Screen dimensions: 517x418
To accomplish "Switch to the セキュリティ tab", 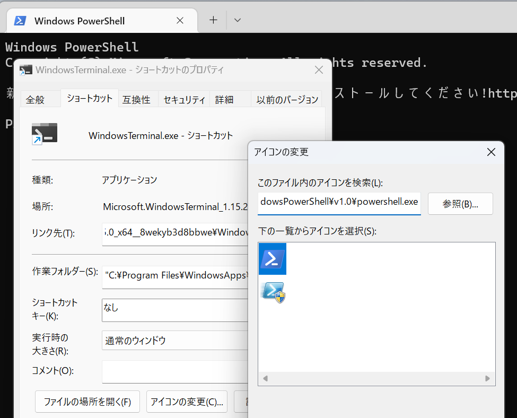I will point(184,100).
